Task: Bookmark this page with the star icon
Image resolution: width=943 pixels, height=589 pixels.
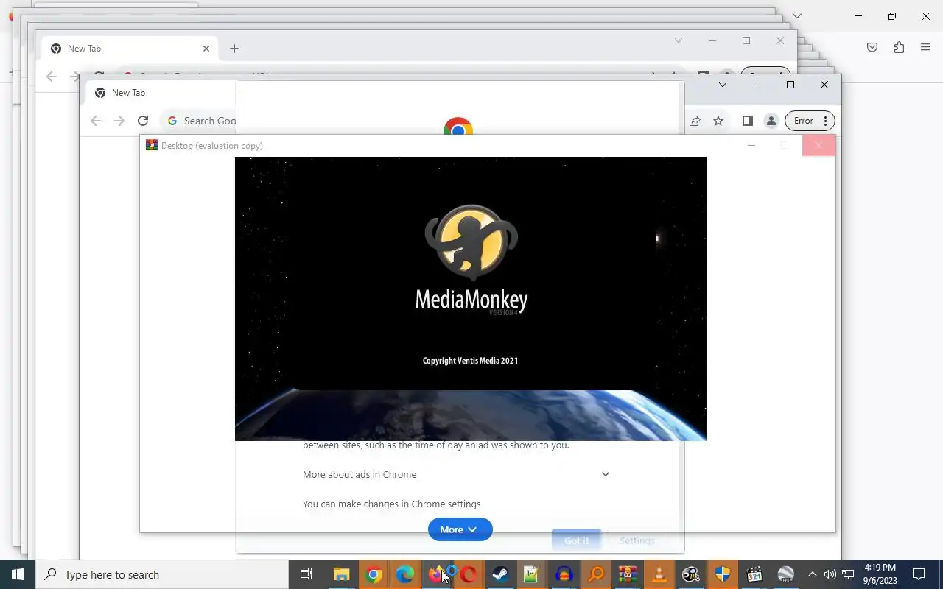Action: (718, 121)
